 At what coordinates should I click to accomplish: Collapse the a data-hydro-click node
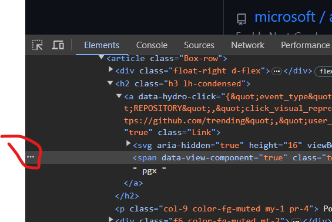click(119, 96)
